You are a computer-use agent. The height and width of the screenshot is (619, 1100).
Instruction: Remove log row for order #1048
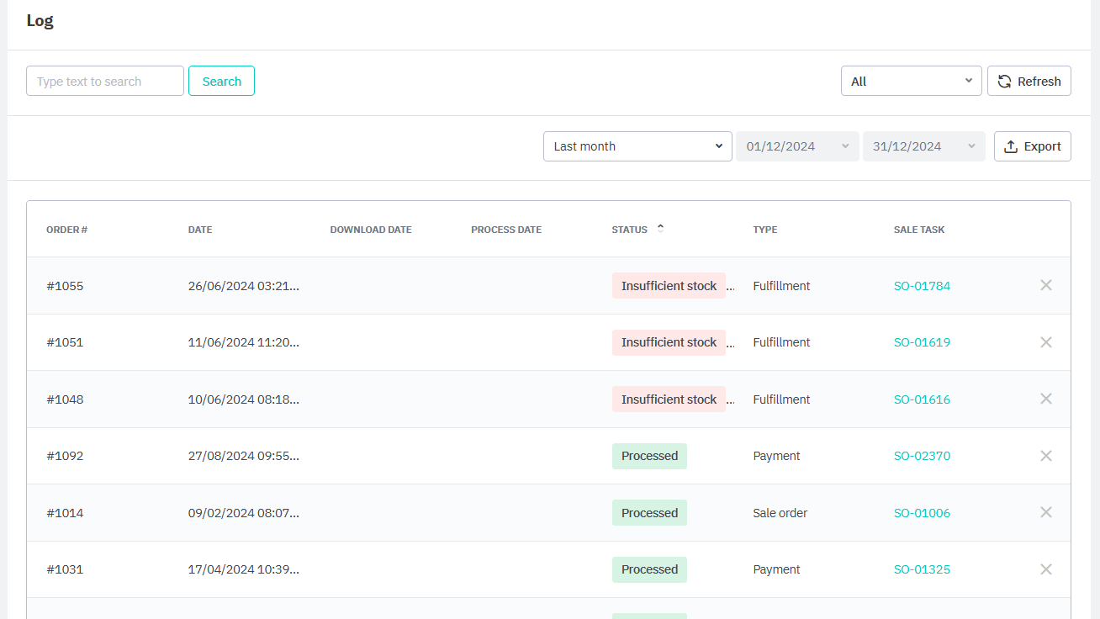[x=1046, y=399]
